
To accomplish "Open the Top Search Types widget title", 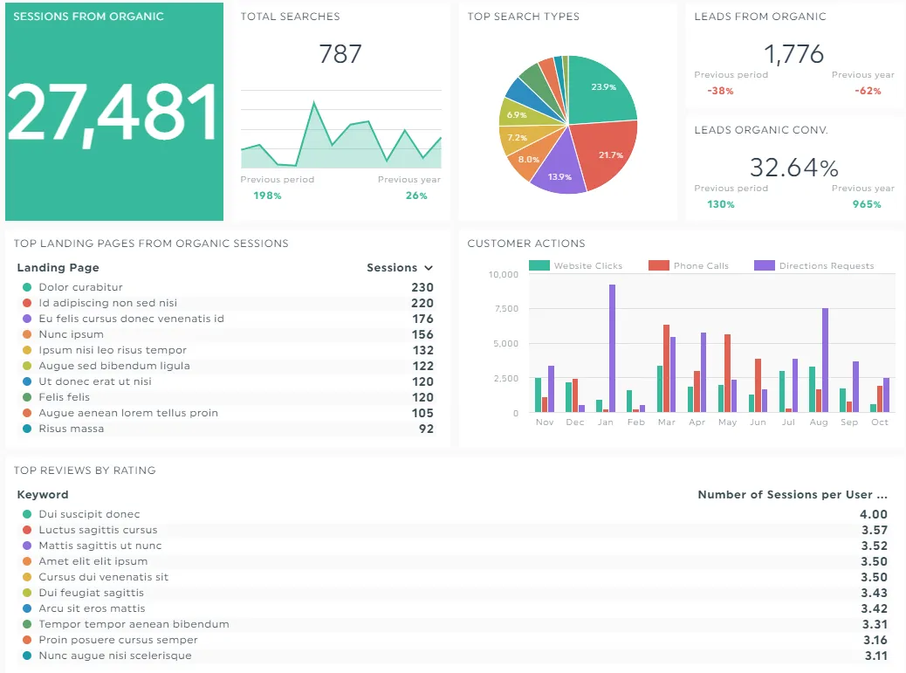I will click(x=523, y=17).
